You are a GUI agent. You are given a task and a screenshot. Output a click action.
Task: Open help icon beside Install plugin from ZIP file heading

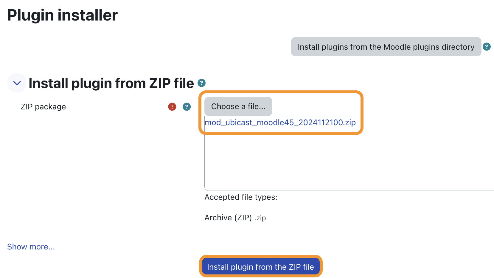202,83
